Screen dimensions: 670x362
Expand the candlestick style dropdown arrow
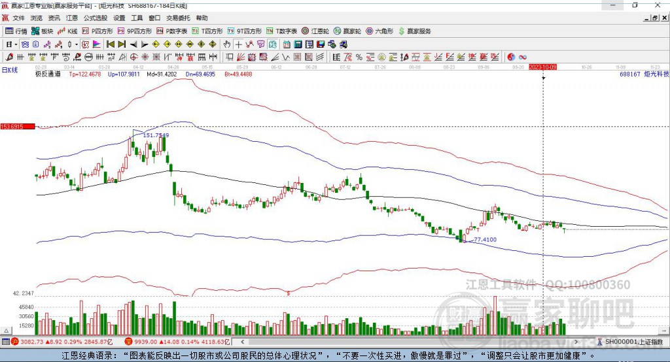(77, 44)
